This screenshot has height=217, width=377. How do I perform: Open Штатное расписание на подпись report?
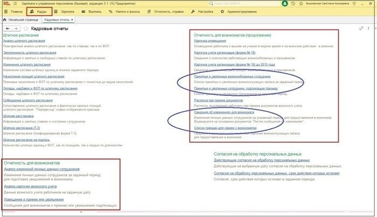26,140
